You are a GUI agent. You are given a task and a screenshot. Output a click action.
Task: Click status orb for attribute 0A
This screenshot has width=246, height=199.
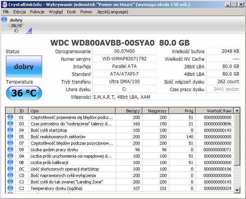pyautogui.click(x=10, y=156)
